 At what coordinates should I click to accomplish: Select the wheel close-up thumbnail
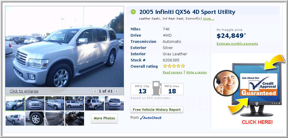coord(35,118)
